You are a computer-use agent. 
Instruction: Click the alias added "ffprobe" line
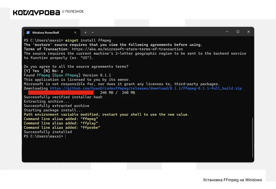click(x=62, y=127)
